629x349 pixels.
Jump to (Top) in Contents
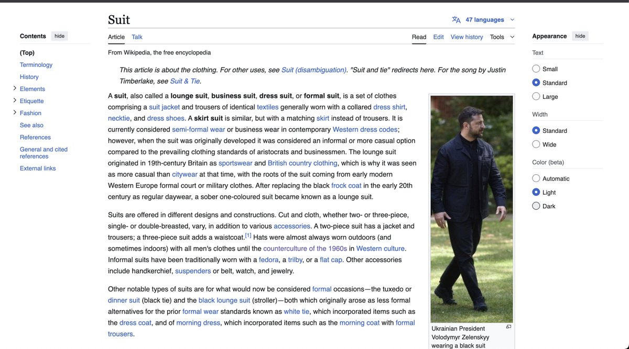click(x=27, y=53)
